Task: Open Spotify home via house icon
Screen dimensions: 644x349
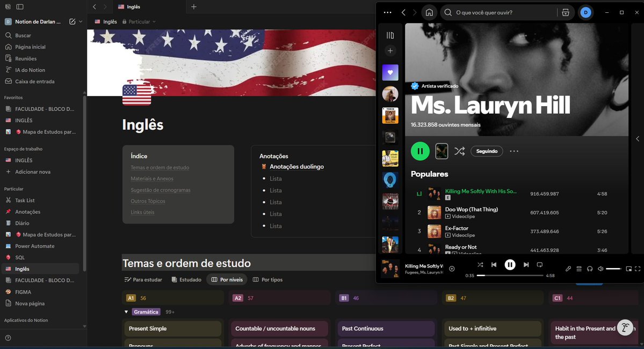Action: (429, 12)
